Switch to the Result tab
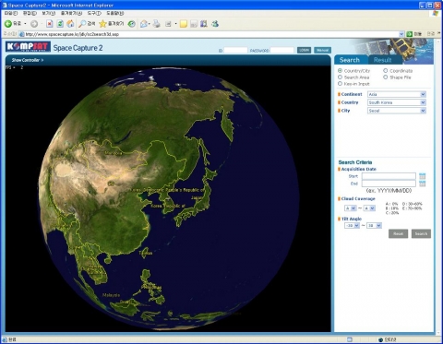443x344 pixels. pyautogui.click(x=382, y=60)
